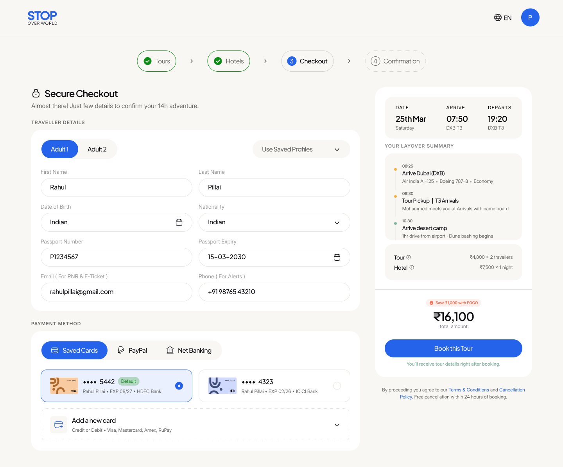The width and height of the screenshot is (563, 467).
Task: Select the PayPal payment tab
Action: tap(132, 350)
